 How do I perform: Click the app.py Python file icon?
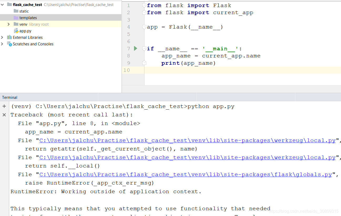pos(16,31)
